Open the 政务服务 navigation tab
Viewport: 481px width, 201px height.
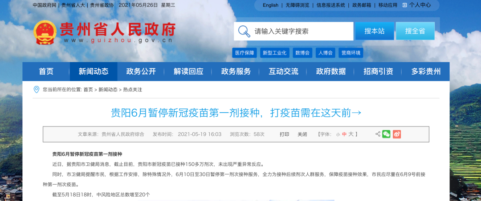click(236, 71)
